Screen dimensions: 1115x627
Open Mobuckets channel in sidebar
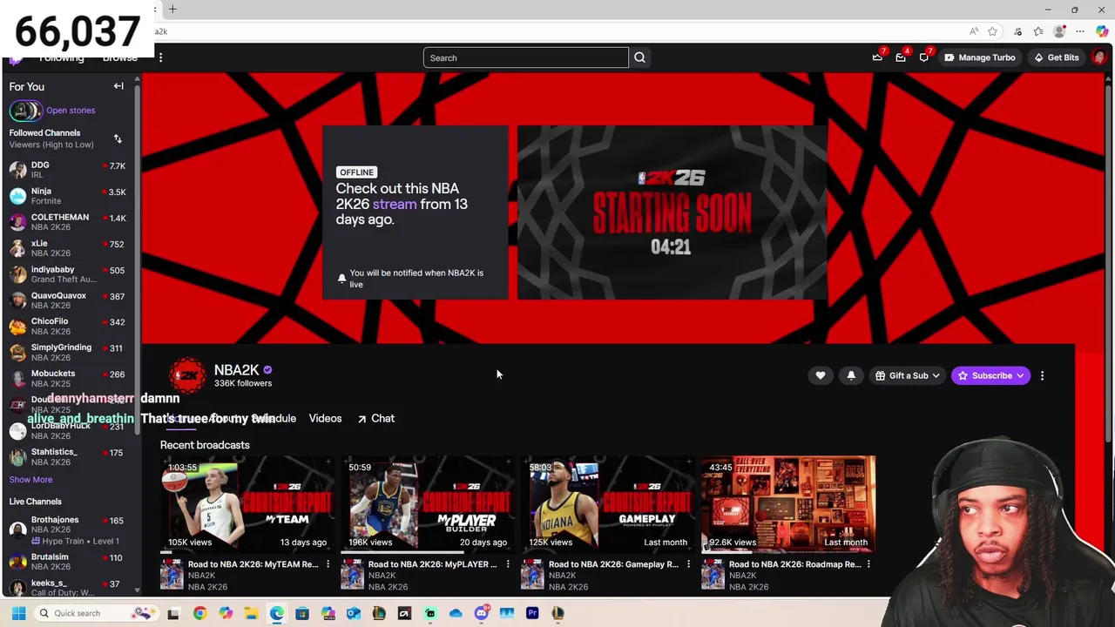coord(68,379)
